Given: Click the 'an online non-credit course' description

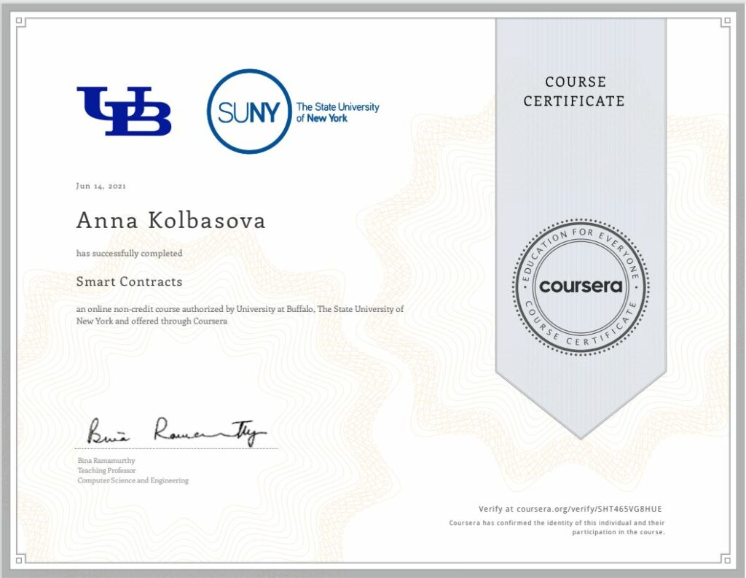Looking at the screenshot, I should coord(240,315).
